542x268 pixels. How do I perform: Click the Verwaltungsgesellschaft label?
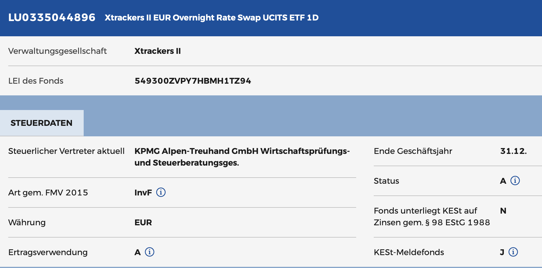pos(58,51)
